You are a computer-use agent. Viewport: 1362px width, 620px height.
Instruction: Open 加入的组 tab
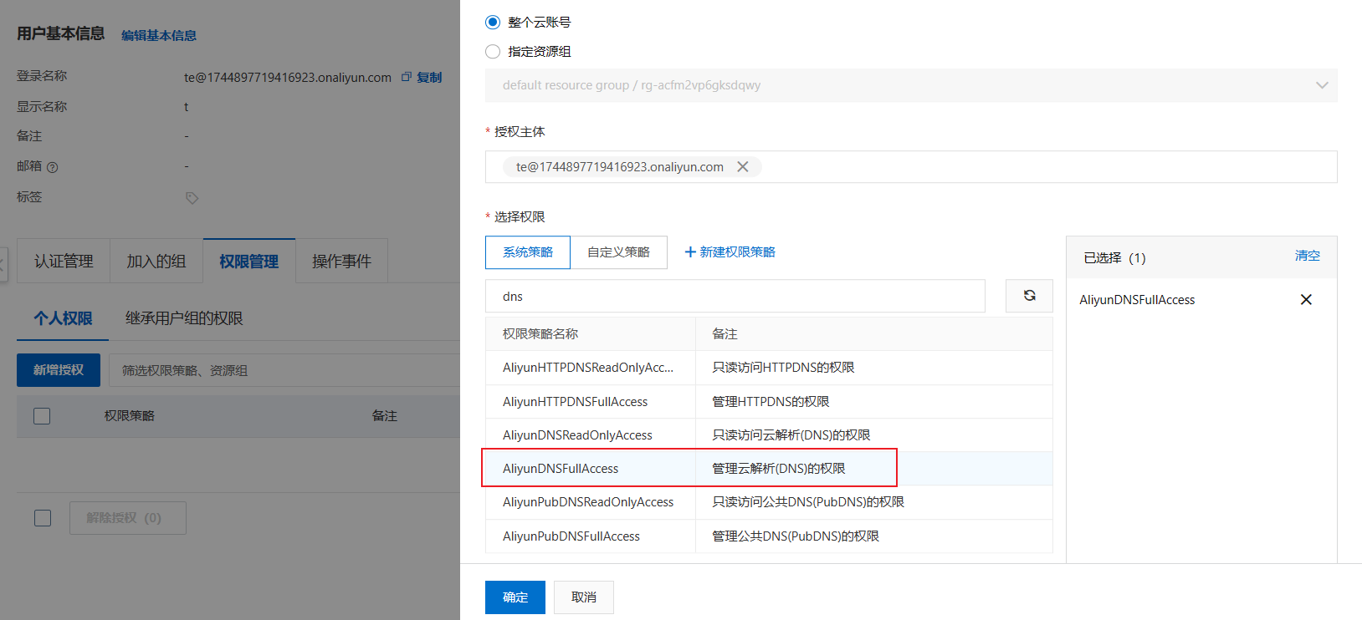(x=156, y=262)
